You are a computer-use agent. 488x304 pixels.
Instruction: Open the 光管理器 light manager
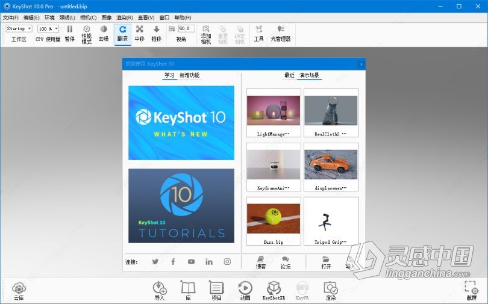(280, 34)
